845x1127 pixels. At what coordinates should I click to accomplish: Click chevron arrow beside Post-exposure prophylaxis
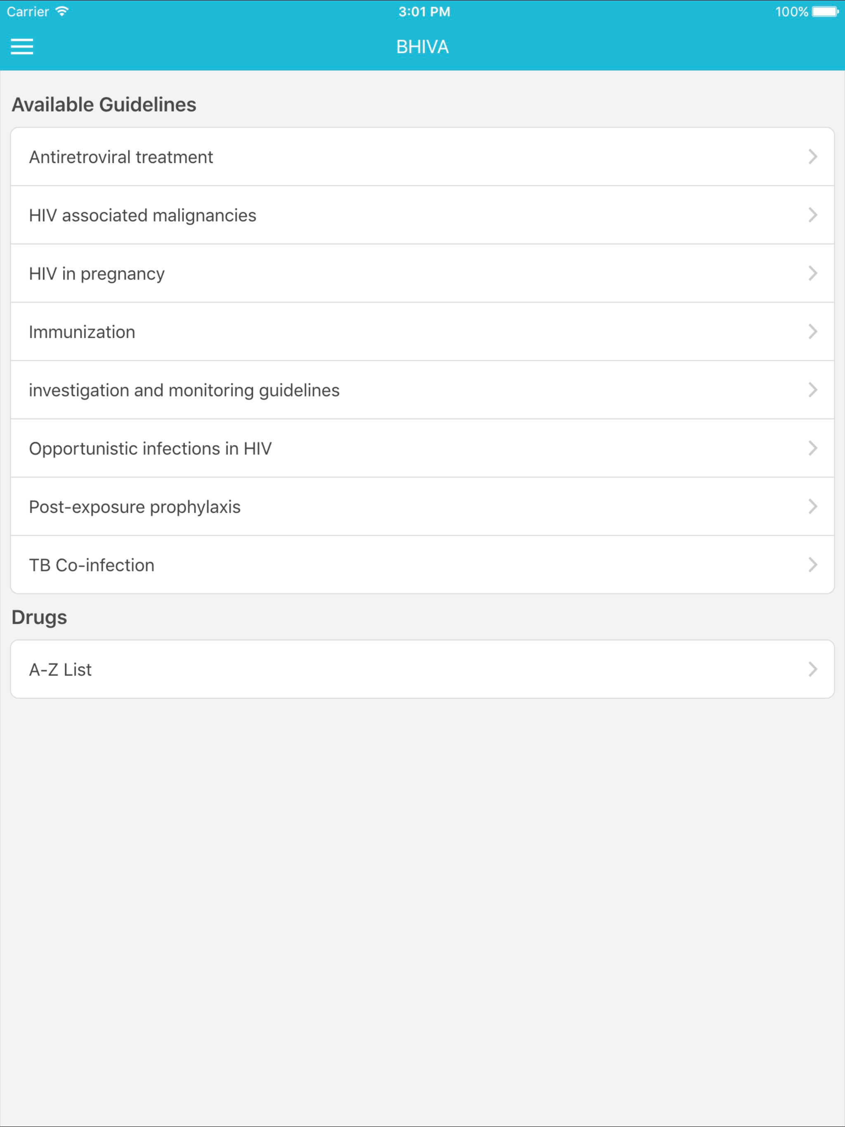point(813,507)
